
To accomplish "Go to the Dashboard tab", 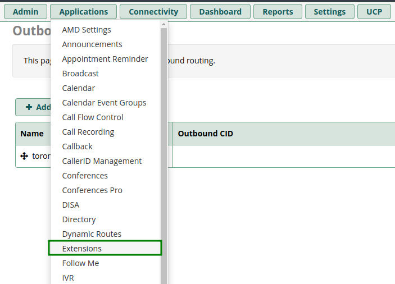I will [x=220, y=12].
